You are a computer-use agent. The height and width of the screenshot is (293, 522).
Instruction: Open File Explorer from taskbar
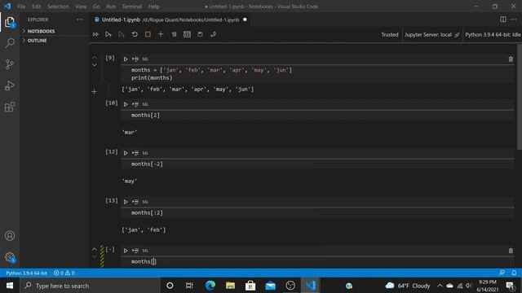(x=230, y=286)
